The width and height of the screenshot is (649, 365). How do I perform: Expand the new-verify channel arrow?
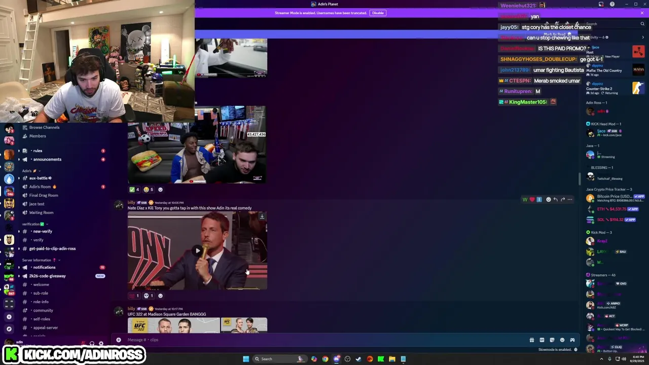[19, 232]
